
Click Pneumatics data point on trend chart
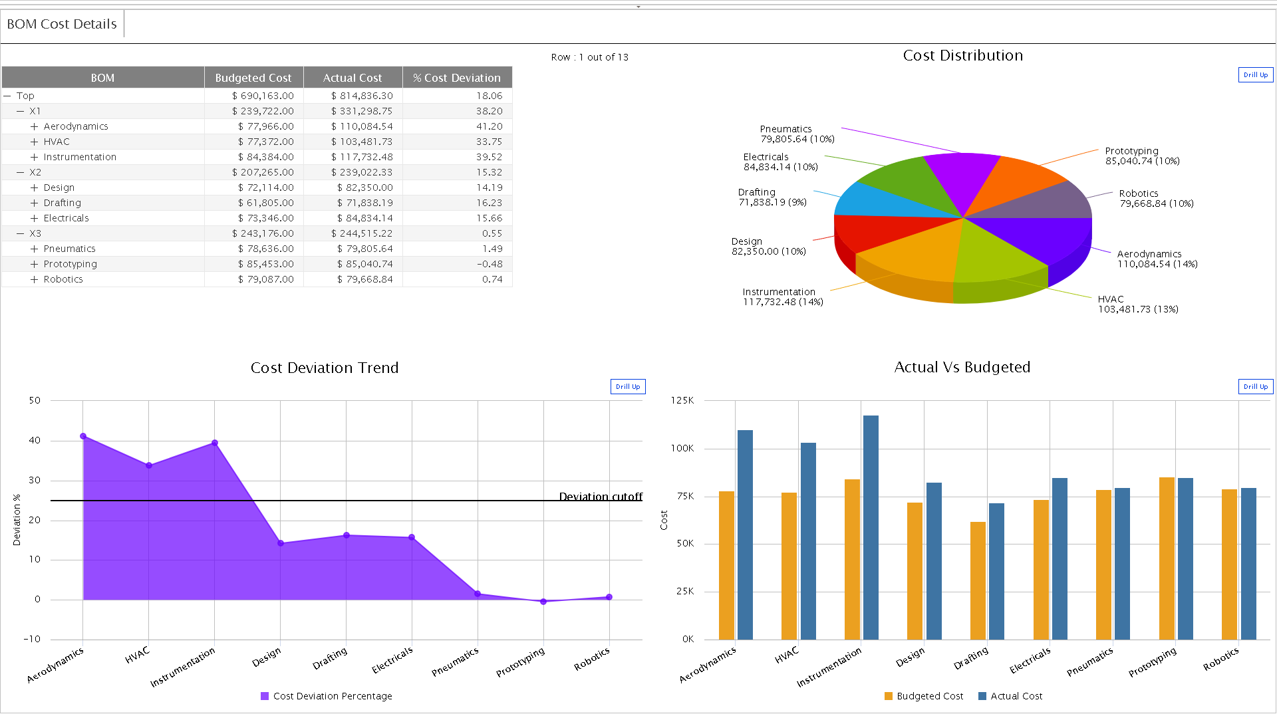[478, 594]
